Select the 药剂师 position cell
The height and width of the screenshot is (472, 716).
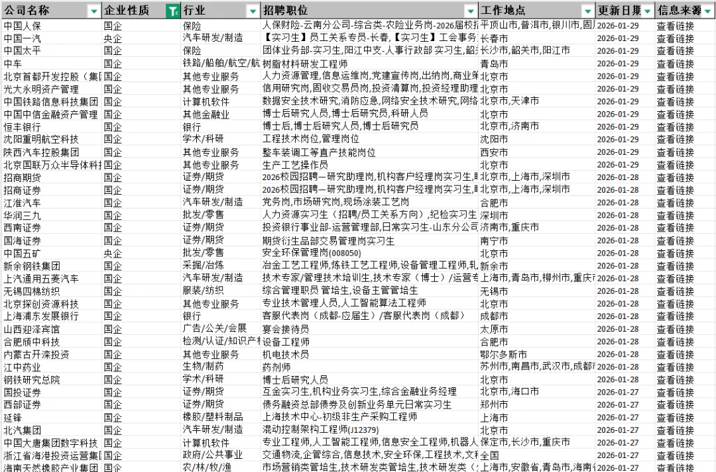point(369,367)
